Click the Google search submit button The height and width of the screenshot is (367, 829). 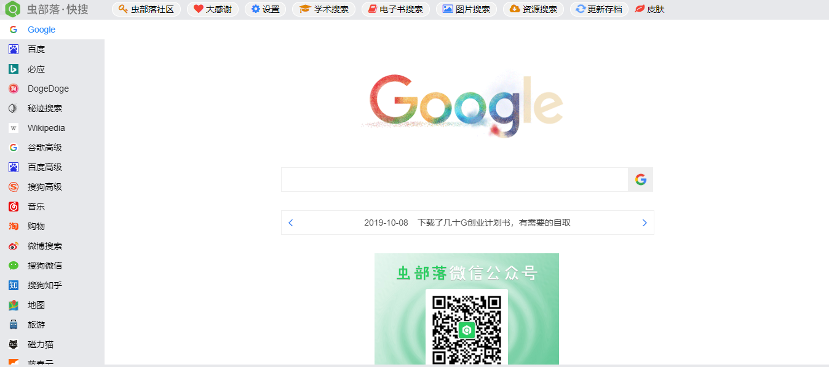(x=641, y=180)
